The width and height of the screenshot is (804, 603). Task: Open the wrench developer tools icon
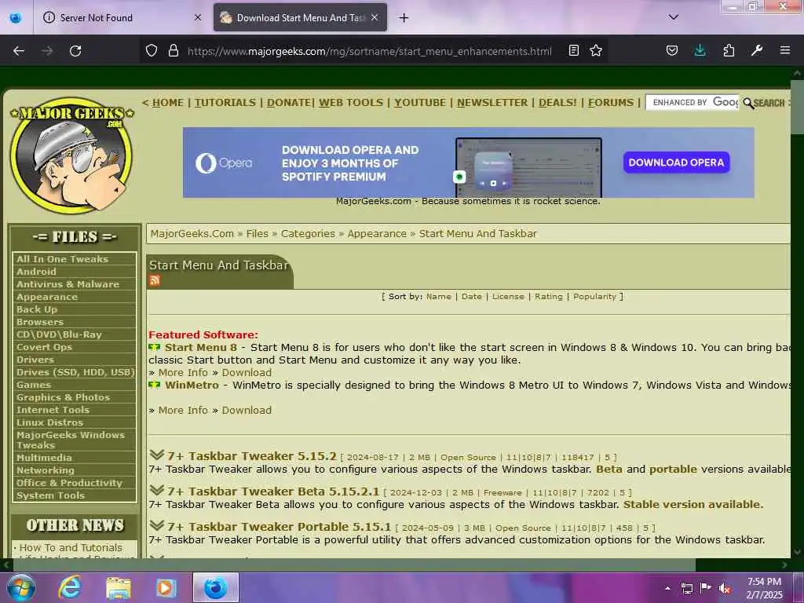[757, 51]
